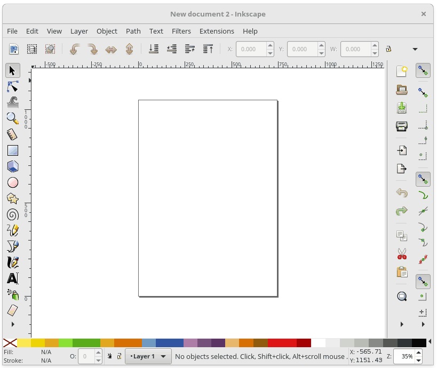Pick the red swatch in color palette

tap(282, 343)
